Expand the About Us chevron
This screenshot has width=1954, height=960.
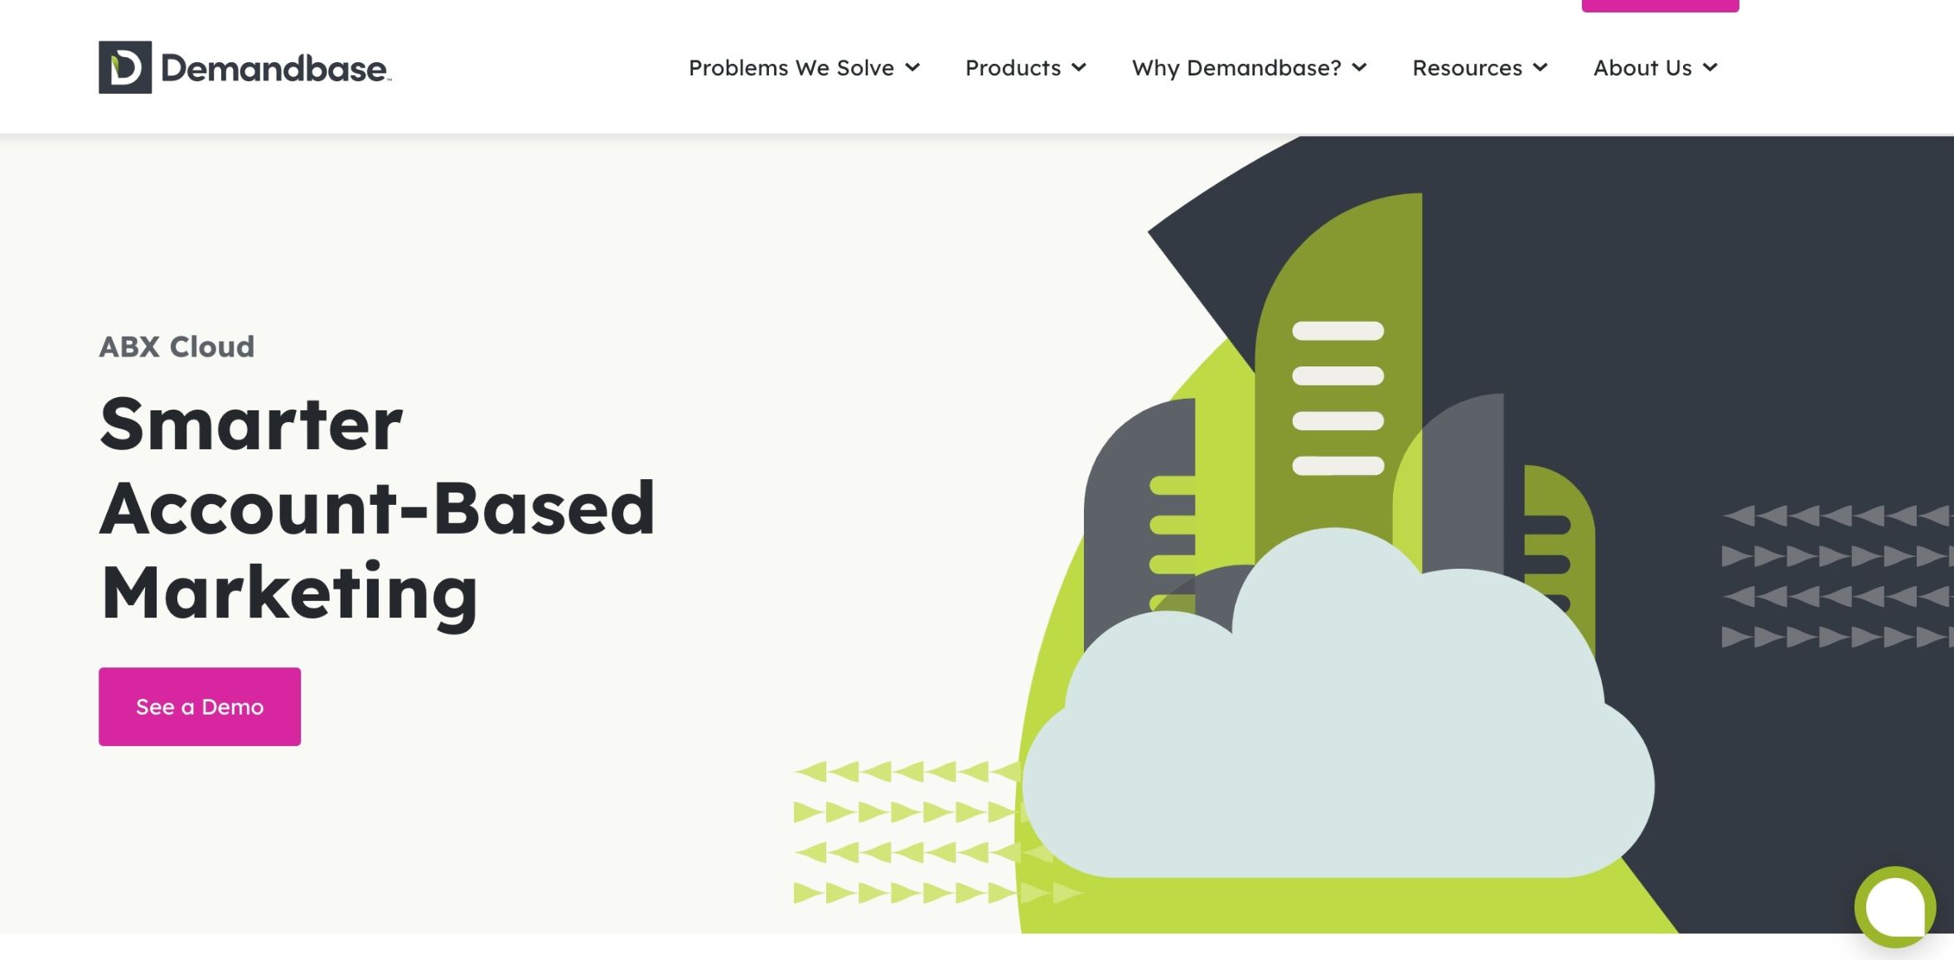click(1712, 69)
